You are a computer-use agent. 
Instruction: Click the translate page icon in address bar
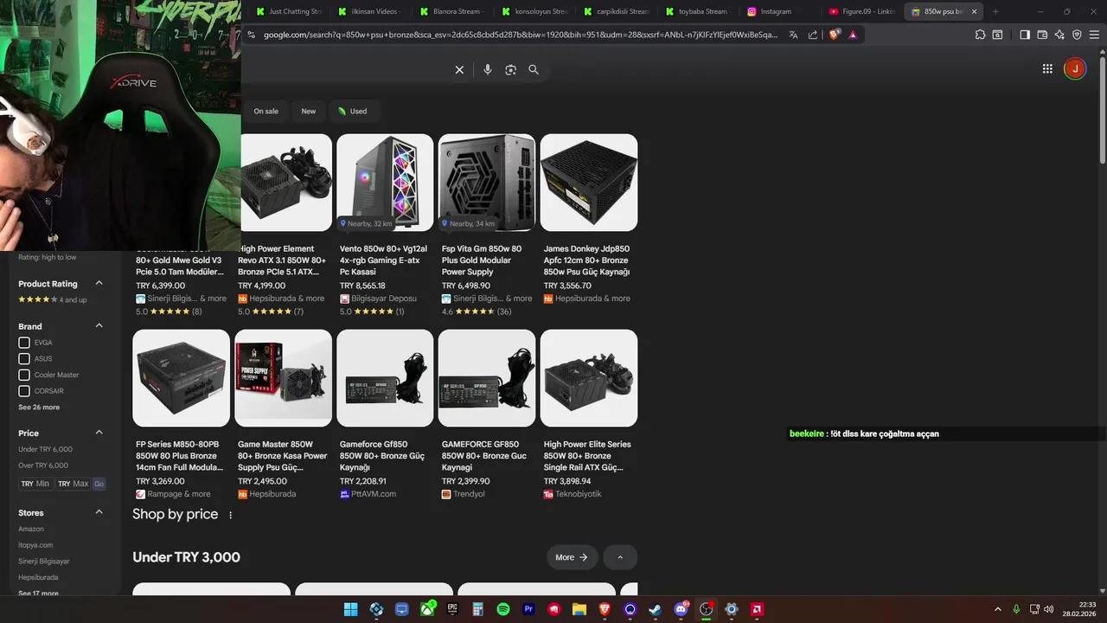(x=793, y=35)
